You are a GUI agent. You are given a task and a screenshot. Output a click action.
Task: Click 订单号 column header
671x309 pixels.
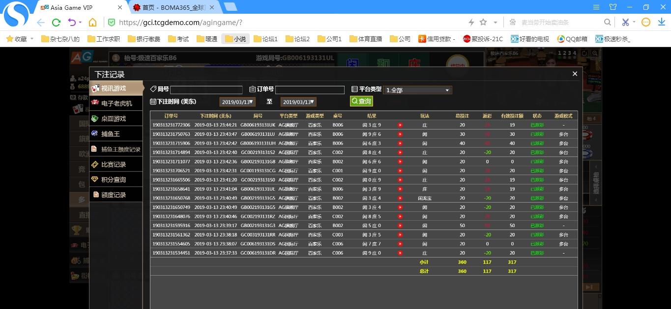click(171, 116)
